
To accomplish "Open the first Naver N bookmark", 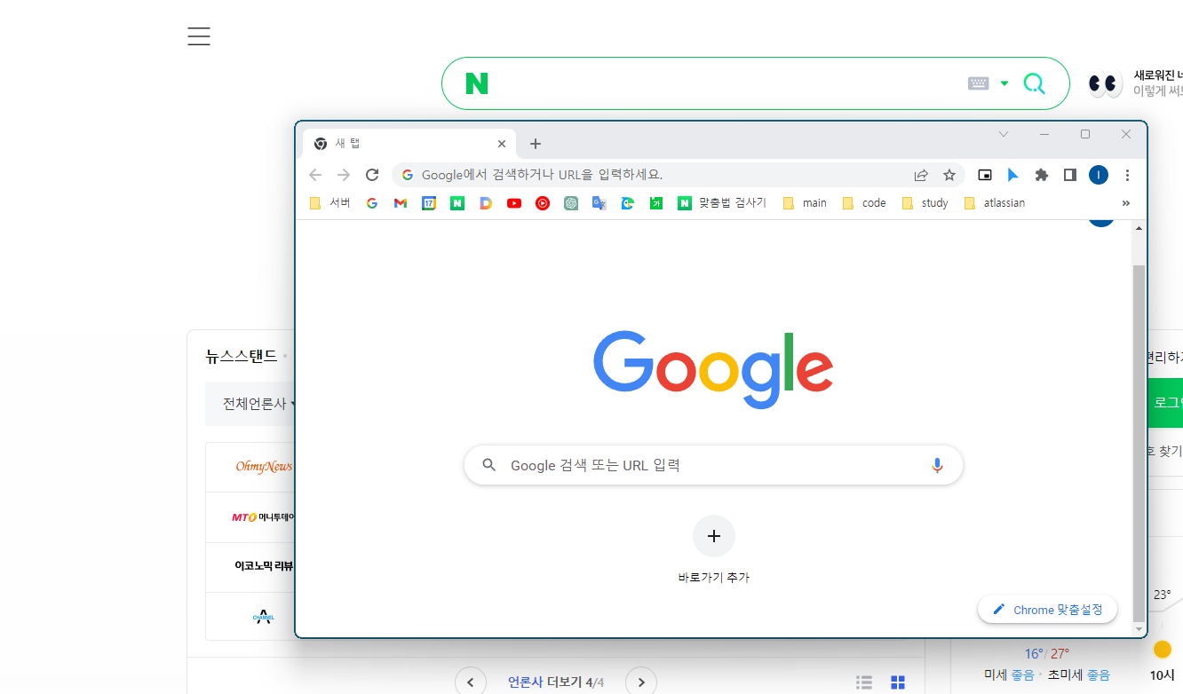I will click(x=457, y=203).
